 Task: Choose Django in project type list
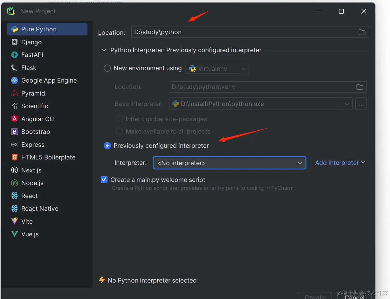point(47,42)
